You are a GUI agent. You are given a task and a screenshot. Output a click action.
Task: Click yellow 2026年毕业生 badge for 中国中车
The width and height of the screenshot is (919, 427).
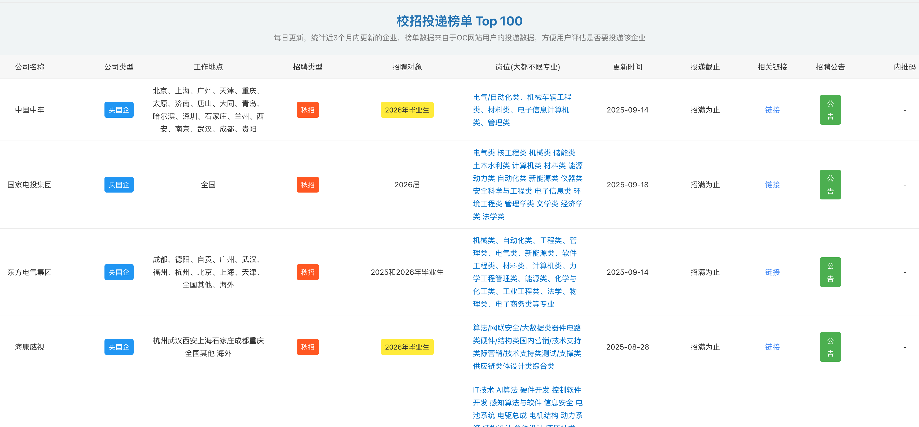point(407,110)
